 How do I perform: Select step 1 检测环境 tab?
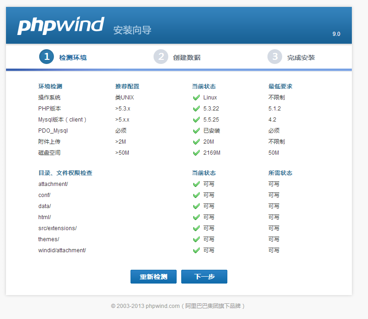pyautogui.click(x=63, y=57)
